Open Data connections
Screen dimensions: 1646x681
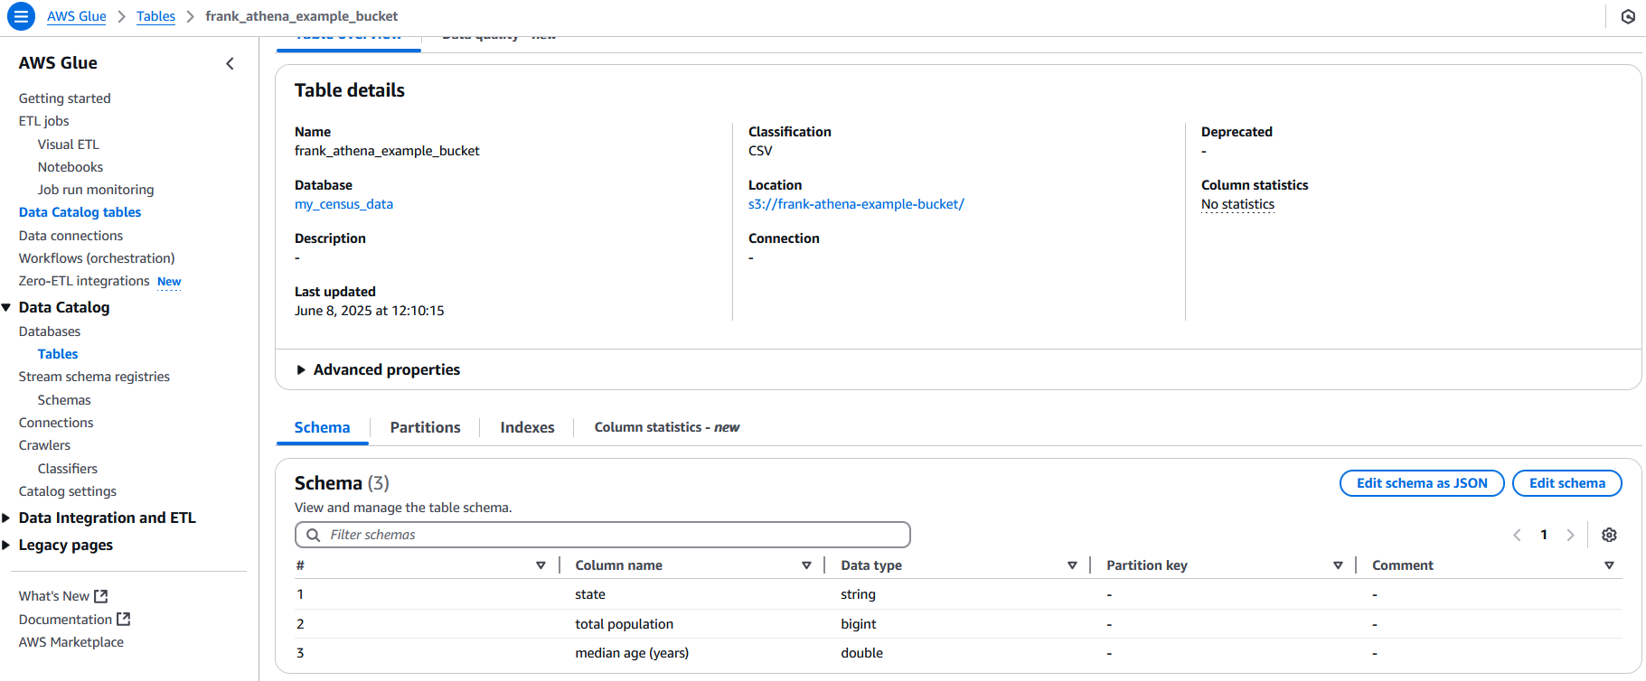(71, 236)
